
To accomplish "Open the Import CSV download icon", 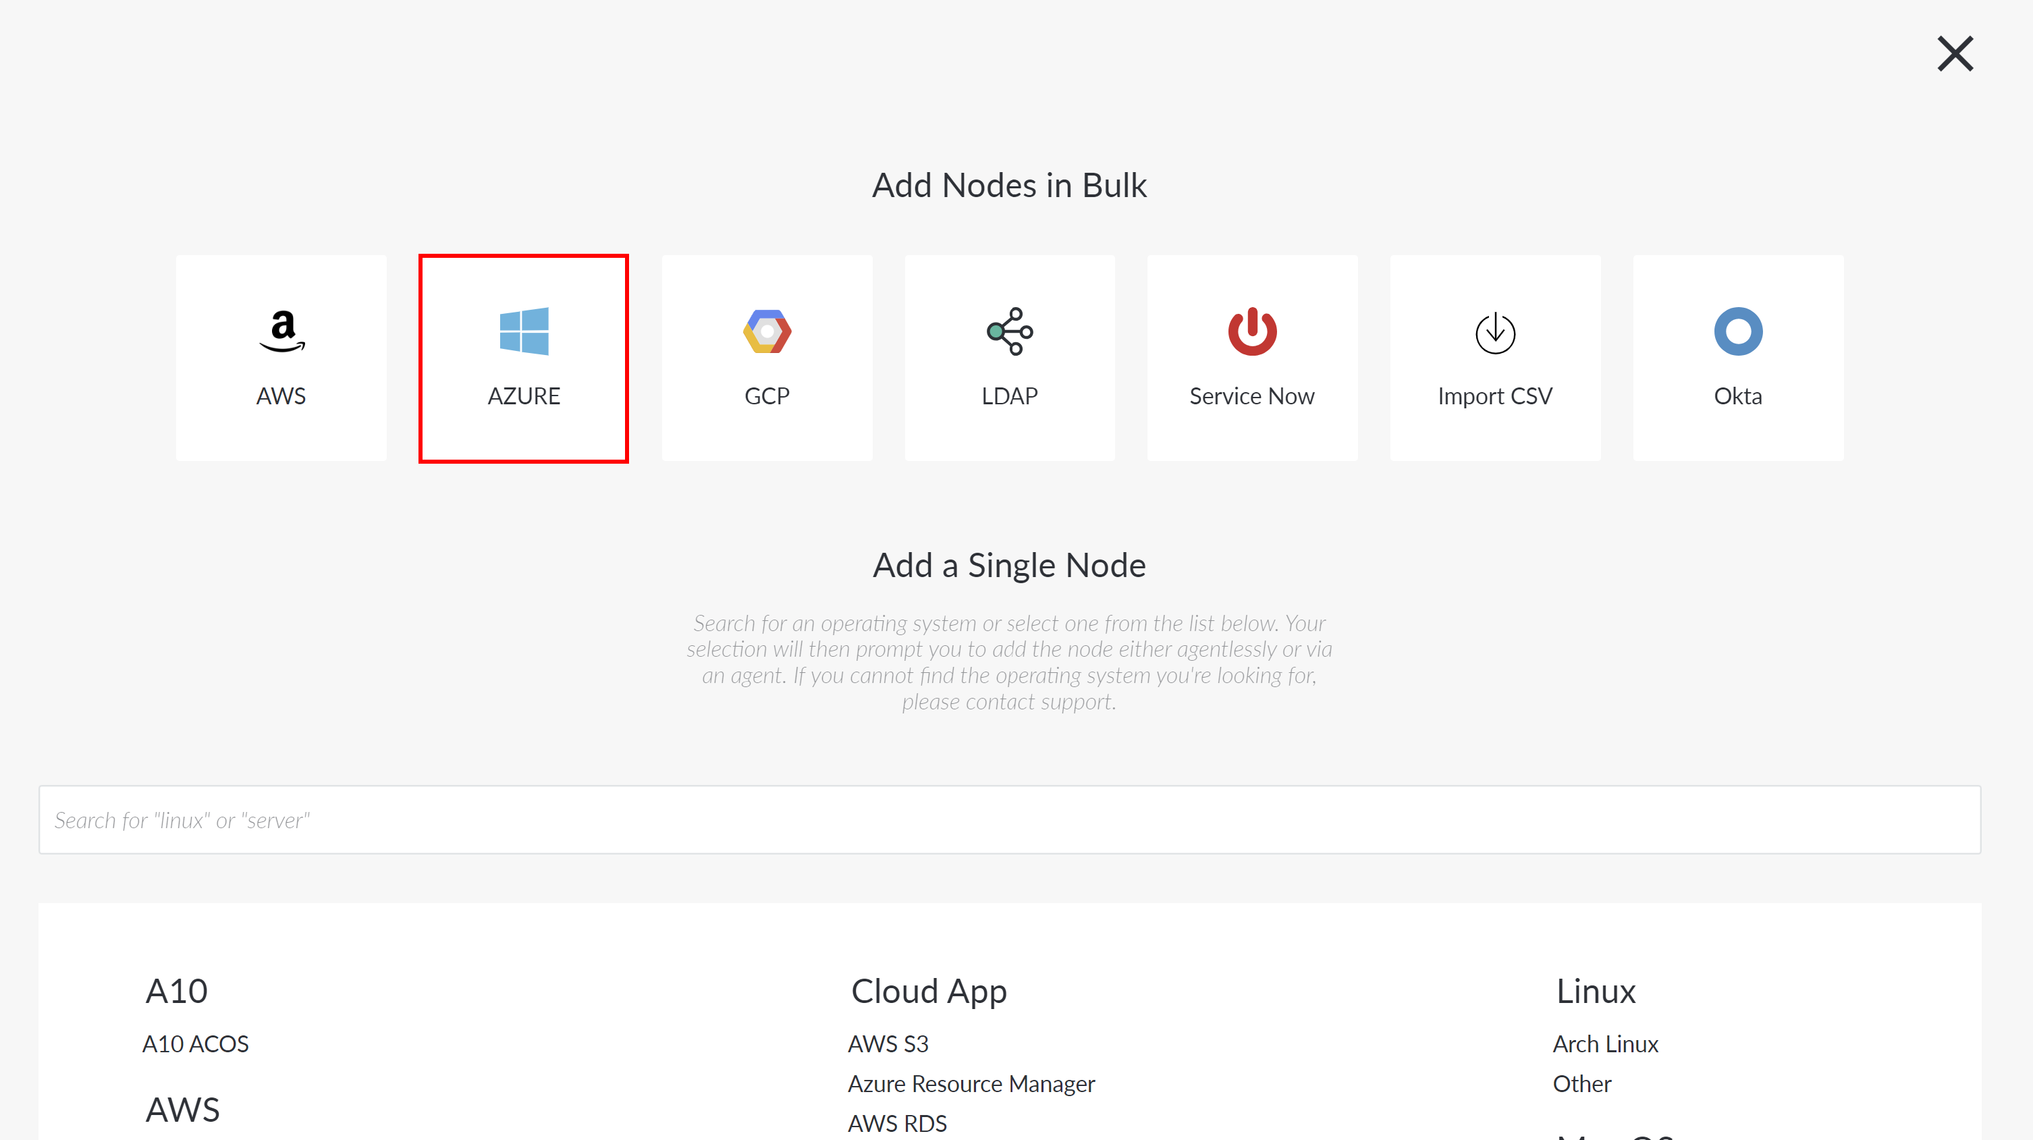I will [x=1496, y=333].
